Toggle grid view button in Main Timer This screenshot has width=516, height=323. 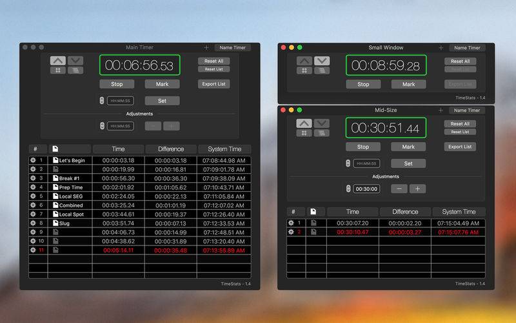point(58,70)
